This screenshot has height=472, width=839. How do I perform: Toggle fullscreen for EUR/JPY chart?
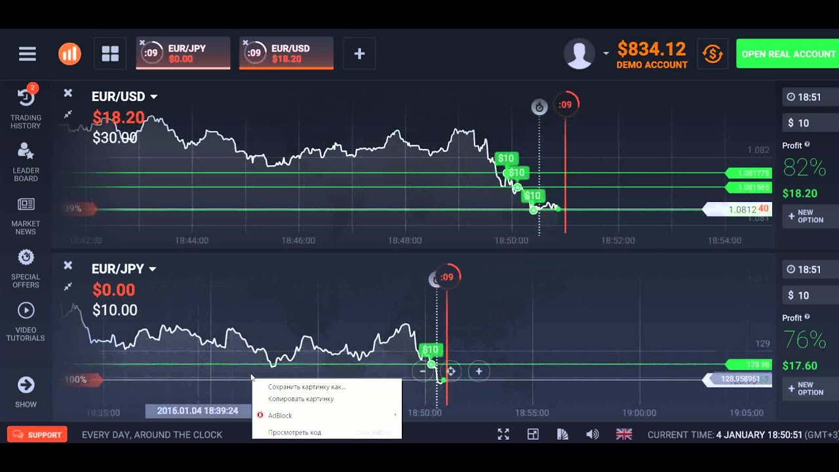coord(68,286)
